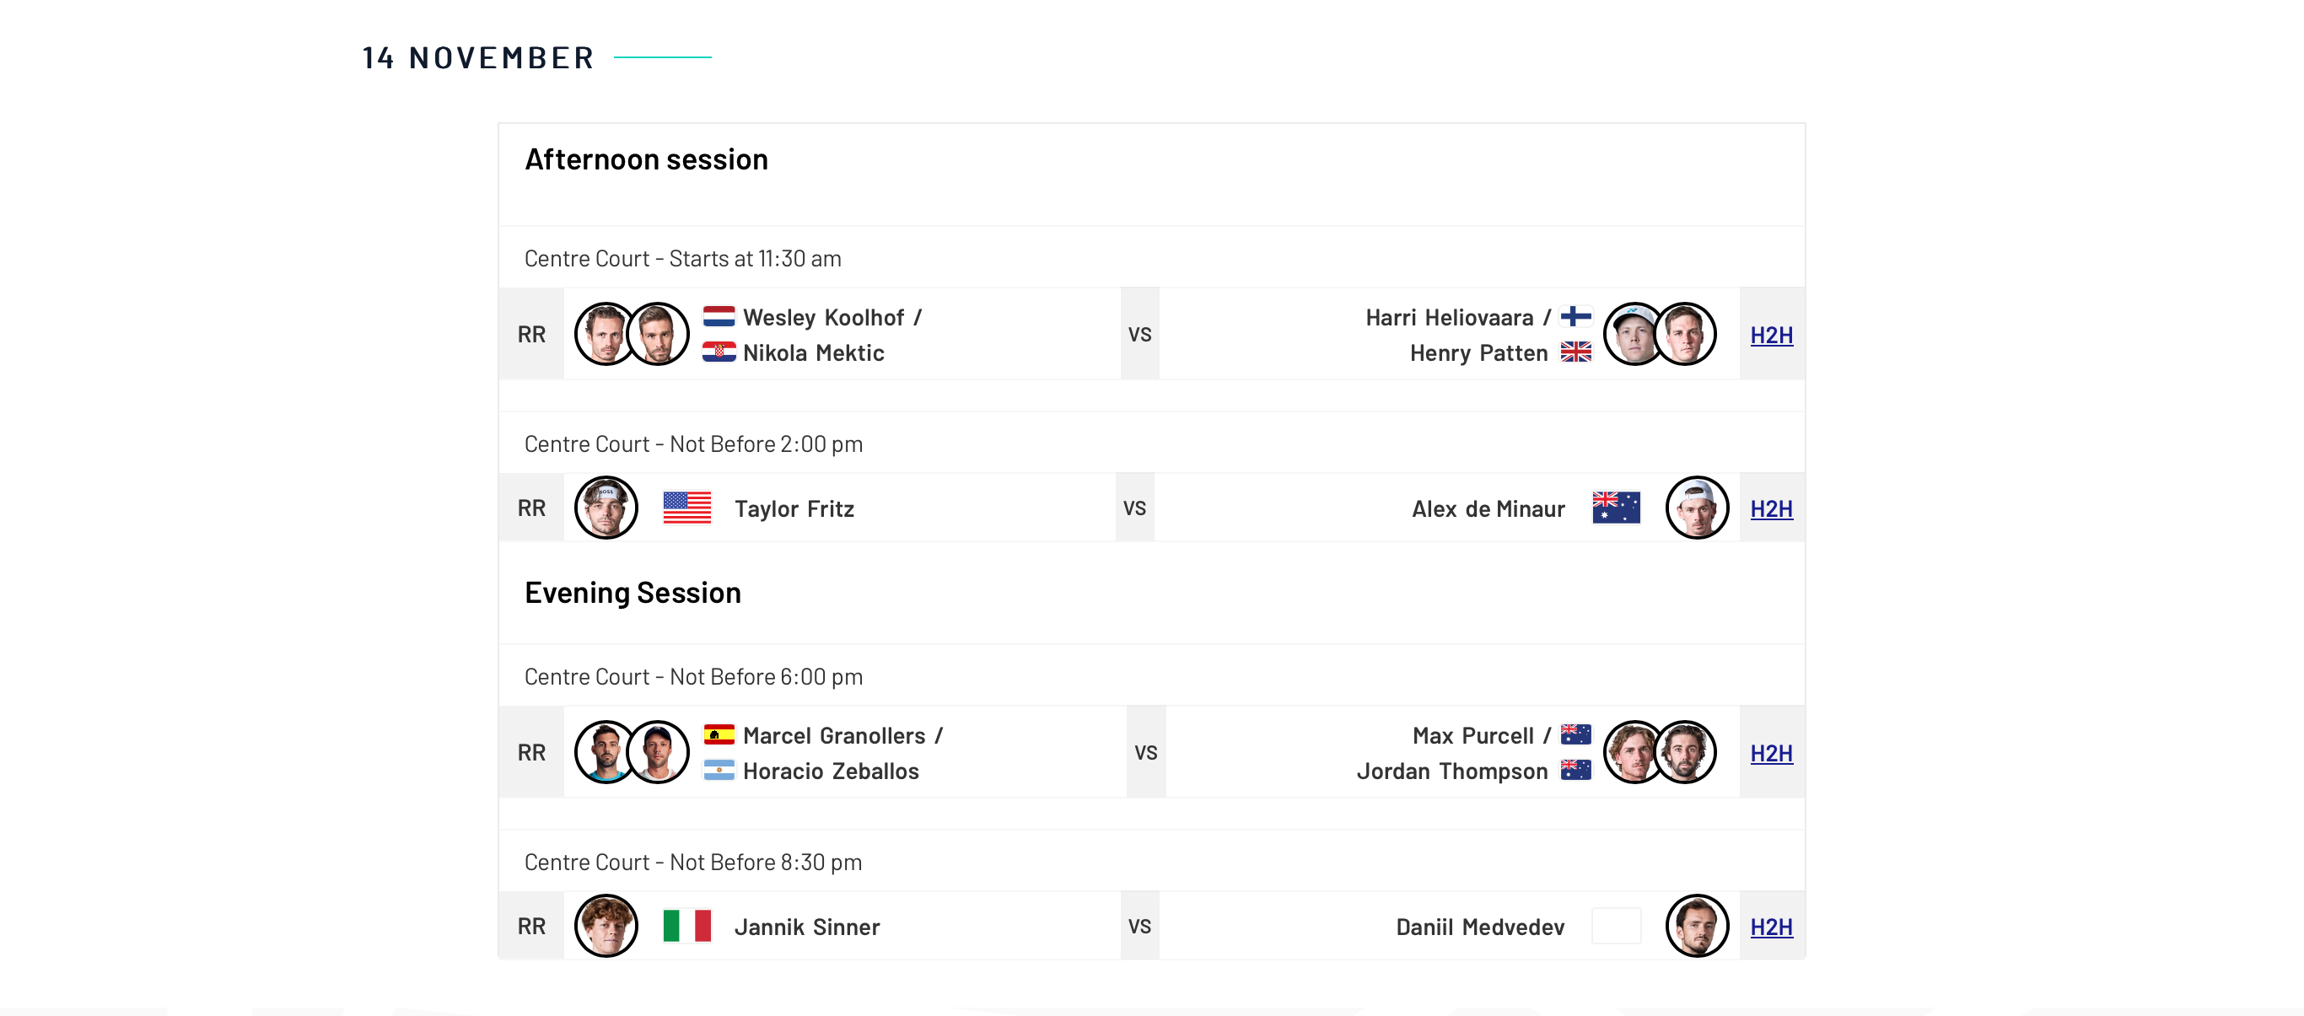
Task: Click the Argentine flag beside Horacio Zeballos
Action: [719, 771]
